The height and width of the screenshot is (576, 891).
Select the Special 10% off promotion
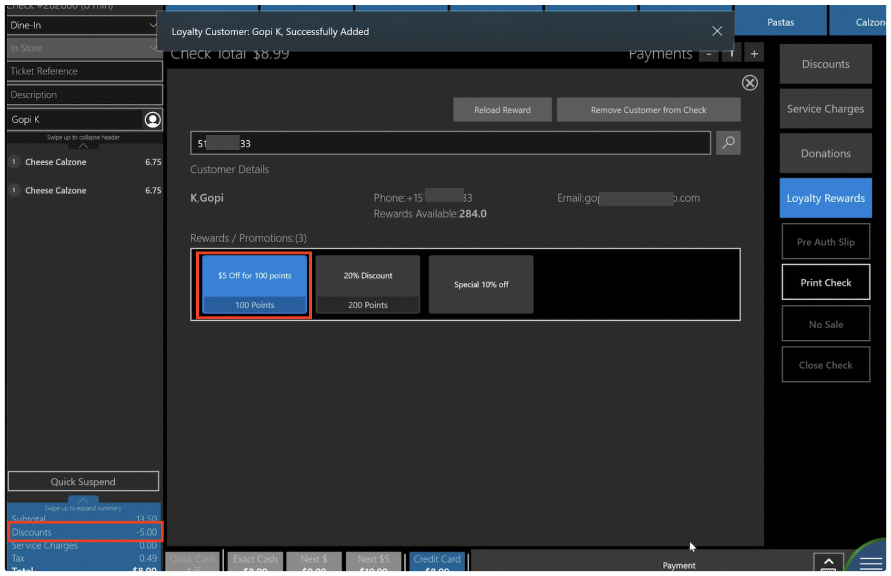(x=481, y=285)
